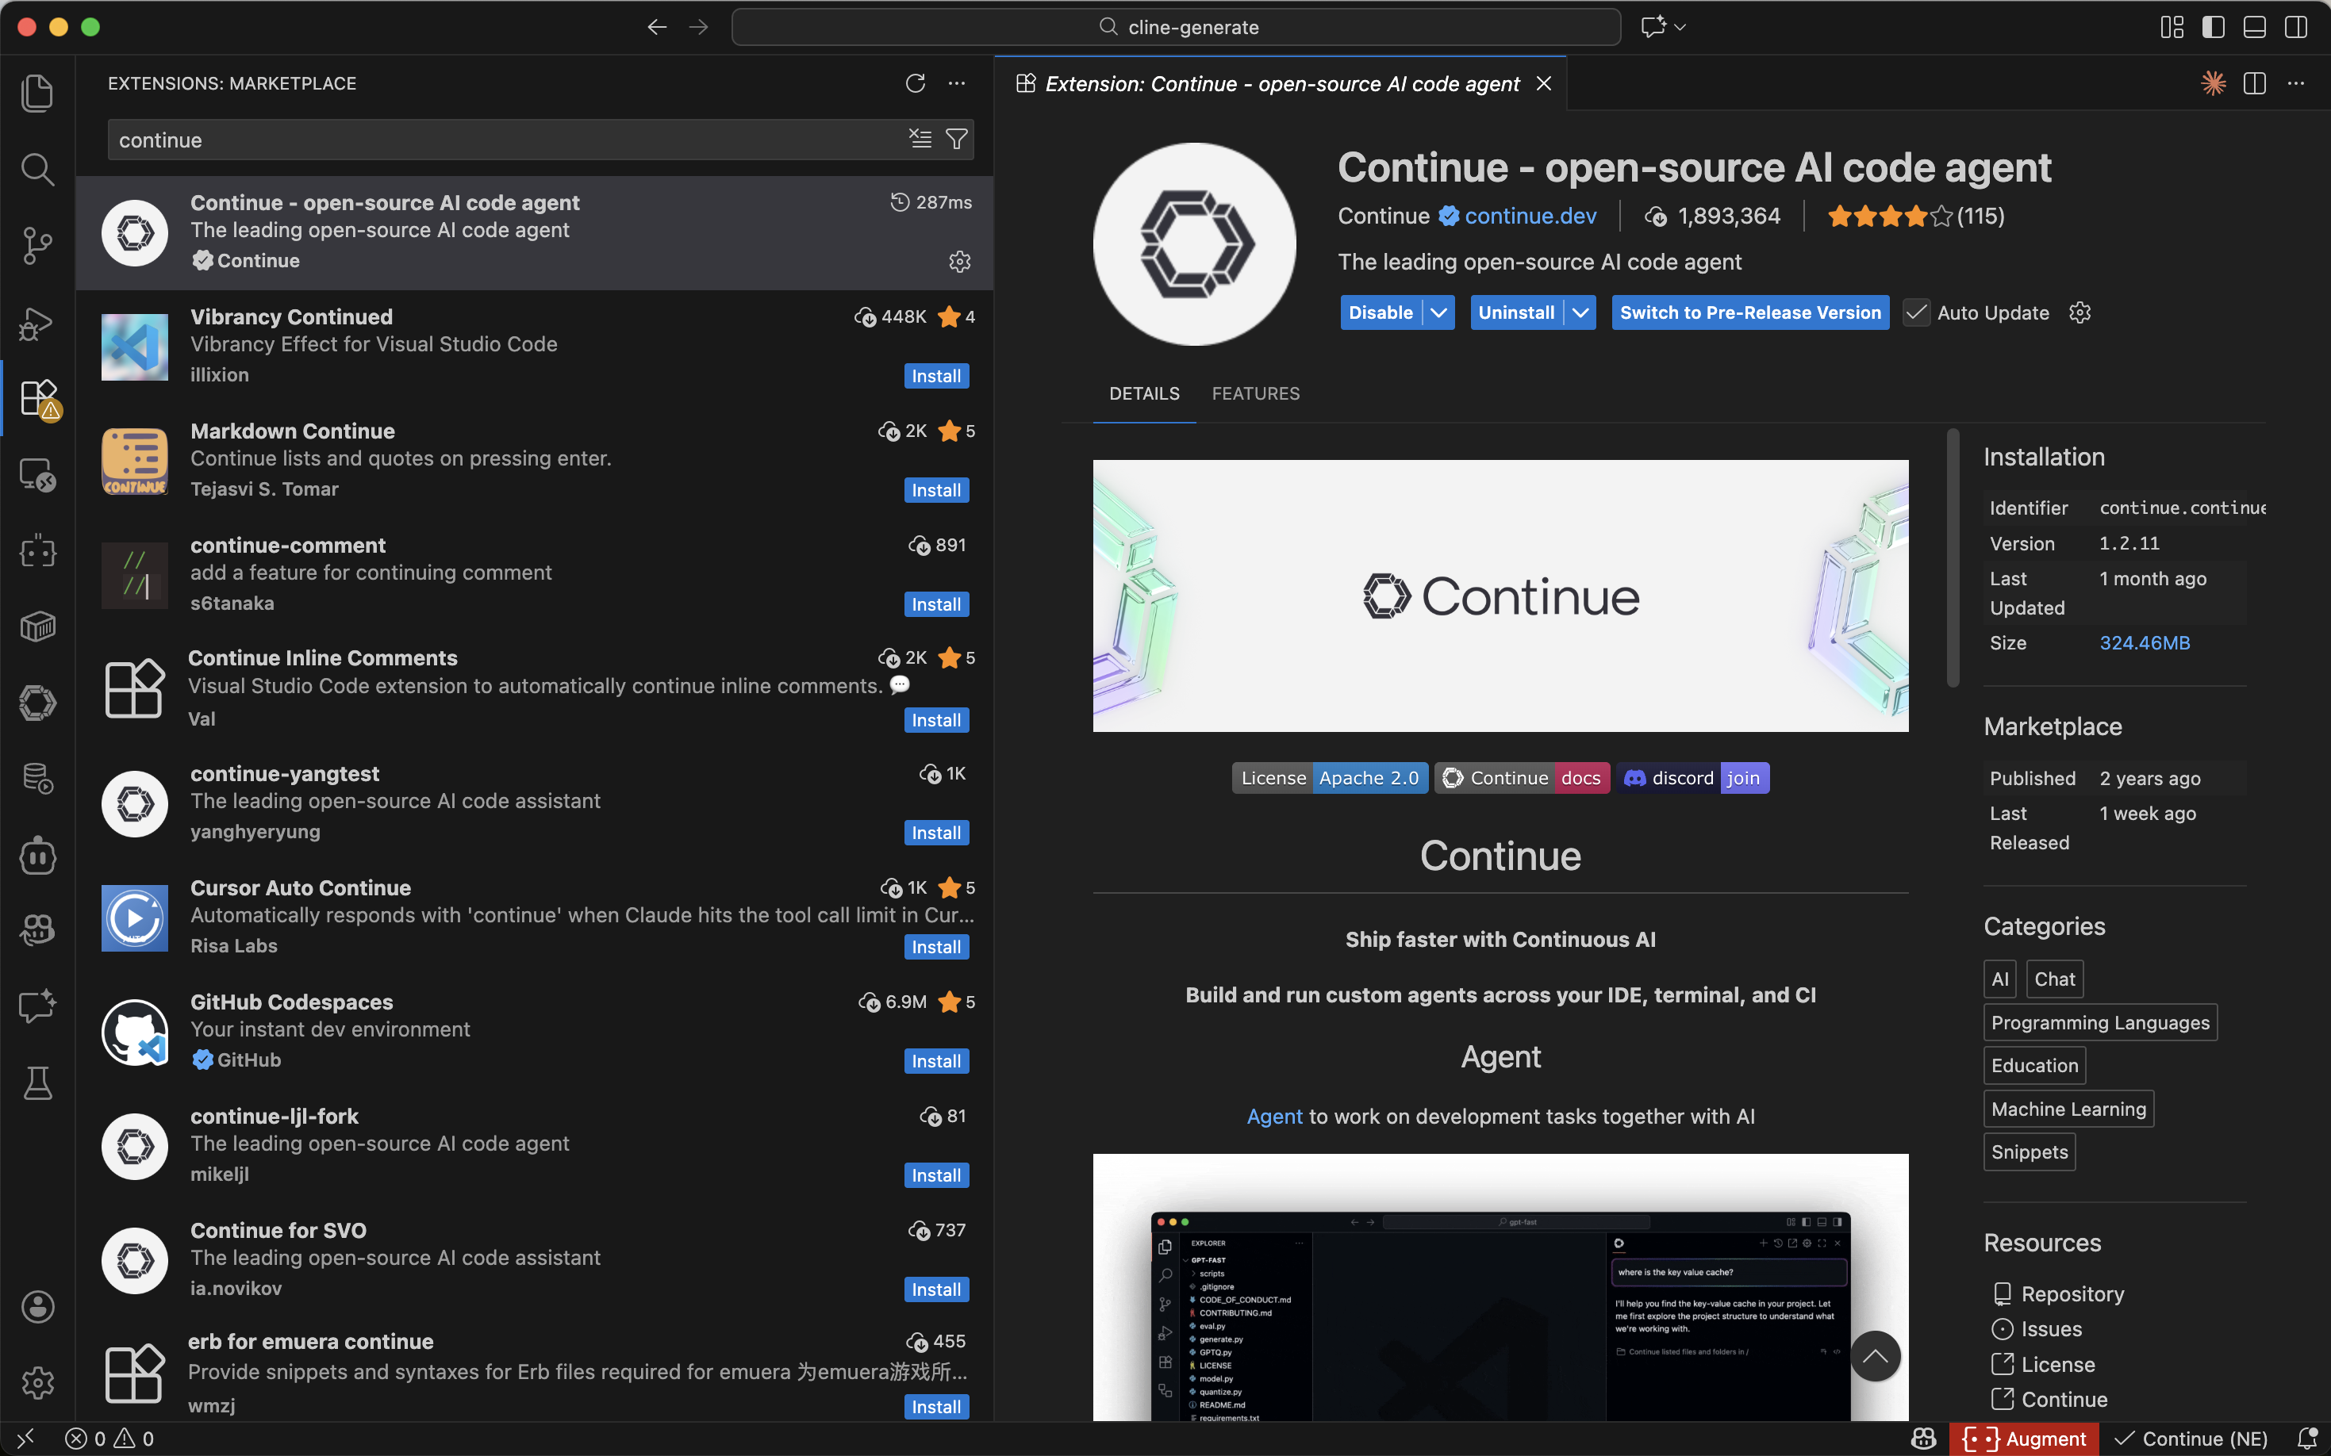Click Switch to Pre-Release Version button
The height and width of the screenshot is (1456, 2331).
tap(1749, 313)
